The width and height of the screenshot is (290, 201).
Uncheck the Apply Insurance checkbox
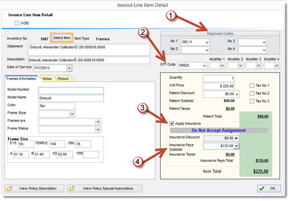point(171,123)
